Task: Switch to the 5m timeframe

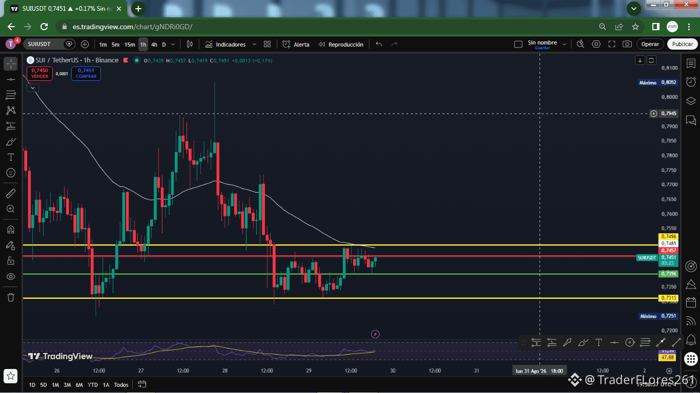Action: pos(115,45)
